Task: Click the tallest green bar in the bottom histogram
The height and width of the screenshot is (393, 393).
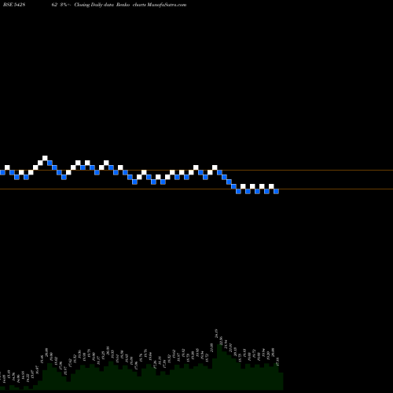Action: (x=219, y=367)
